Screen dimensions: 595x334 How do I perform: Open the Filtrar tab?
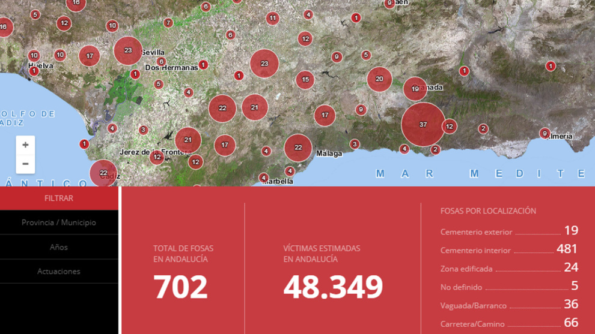click(59, 198)
